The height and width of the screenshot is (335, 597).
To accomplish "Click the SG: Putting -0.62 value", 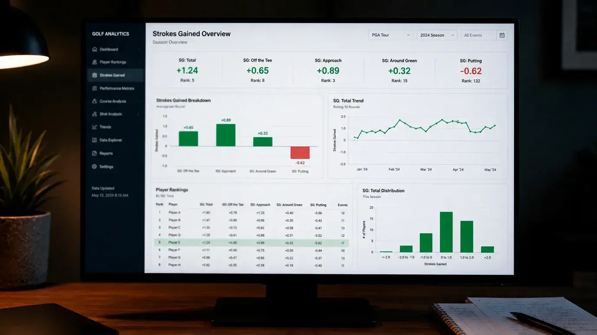I will pyautogui.click(x=471, y=71).
